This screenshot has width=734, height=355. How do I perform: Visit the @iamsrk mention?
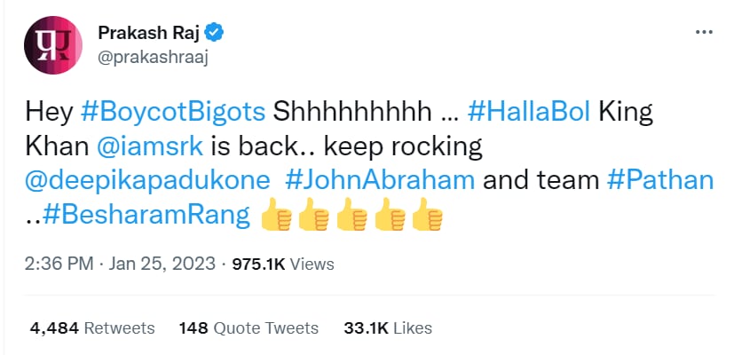[150, 147]
